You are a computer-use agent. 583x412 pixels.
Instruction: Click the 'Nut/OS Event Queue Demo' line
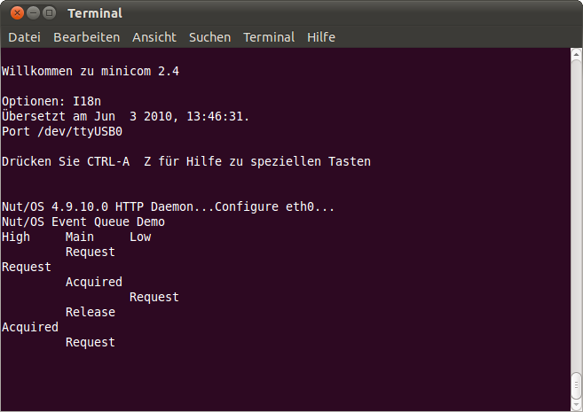click(83, 222)
